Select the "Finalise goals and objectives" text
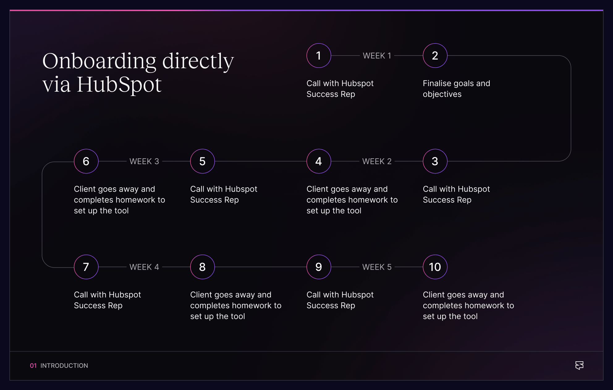The width and height of the screenshot is (613, 390). tap(456, 89)
